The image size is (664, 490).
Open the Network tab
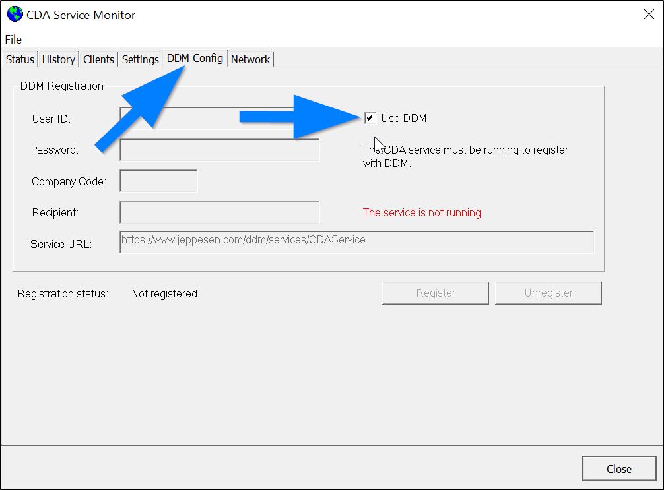point(250,59)
